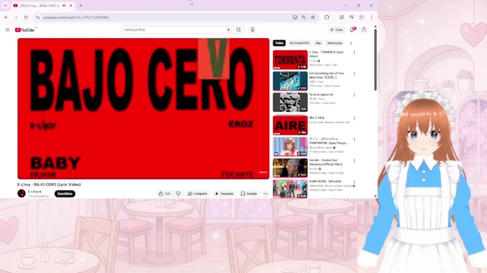Like the video (12 k)
487x273 pixels.
[x=164, y=194]
